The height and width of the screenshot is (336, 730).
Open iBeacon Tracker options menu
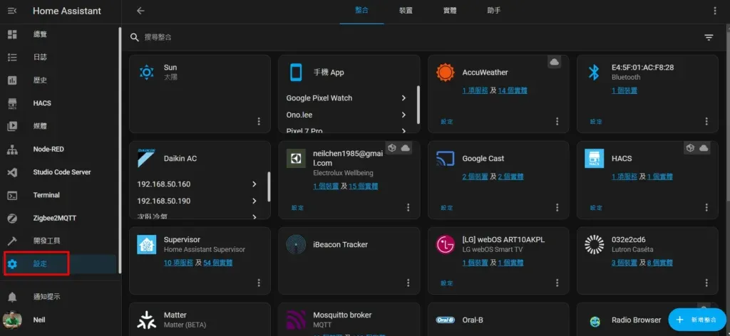point(408,283)
